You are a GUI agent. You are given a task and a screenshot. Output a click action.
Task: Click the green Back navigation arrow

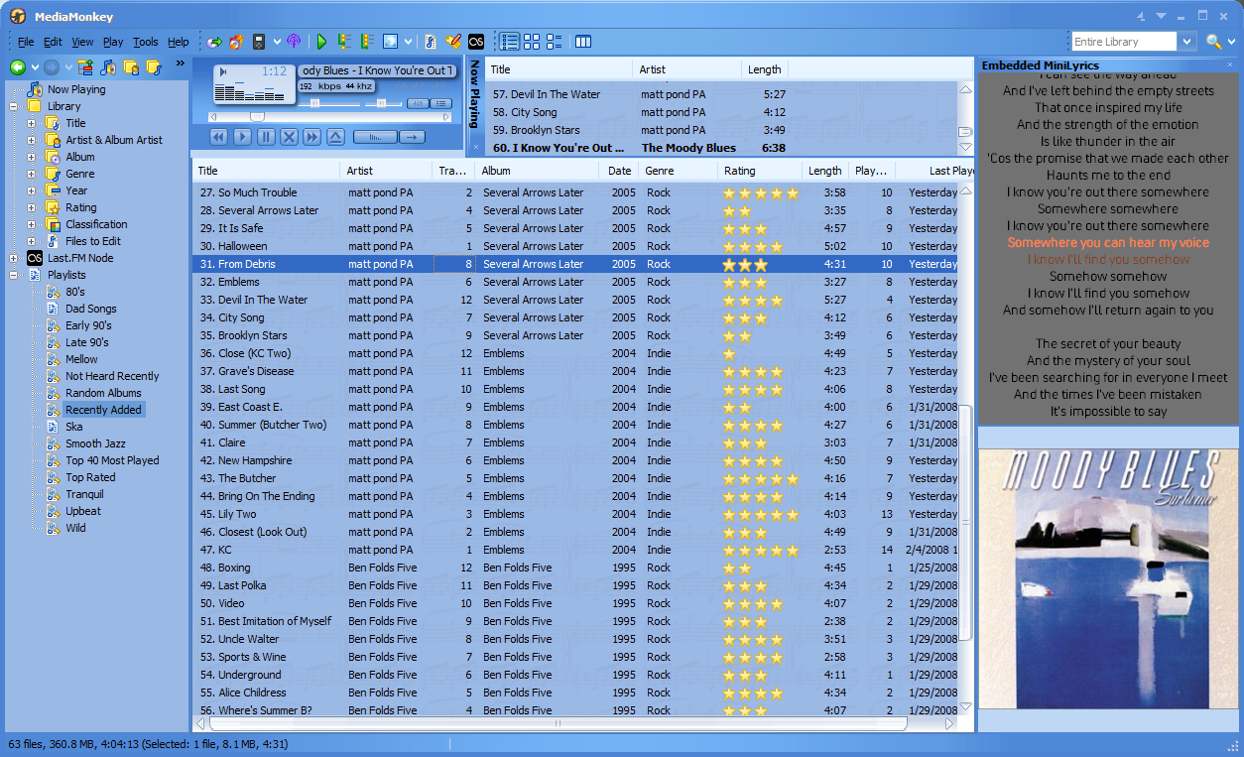(18, 67)
